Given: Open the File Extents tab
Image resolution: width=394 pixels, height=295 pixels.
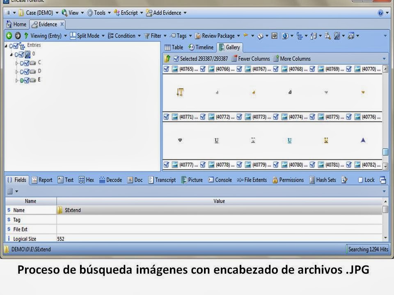Looking at the screenshot, I should point(252,180).
